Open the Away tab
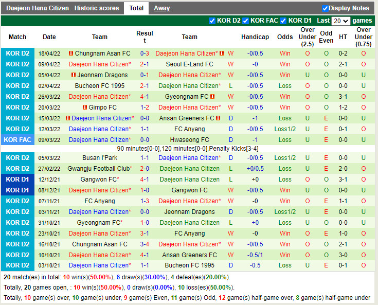Image resolution: width=378 pixels, height=305 pixels. point(162,8)
